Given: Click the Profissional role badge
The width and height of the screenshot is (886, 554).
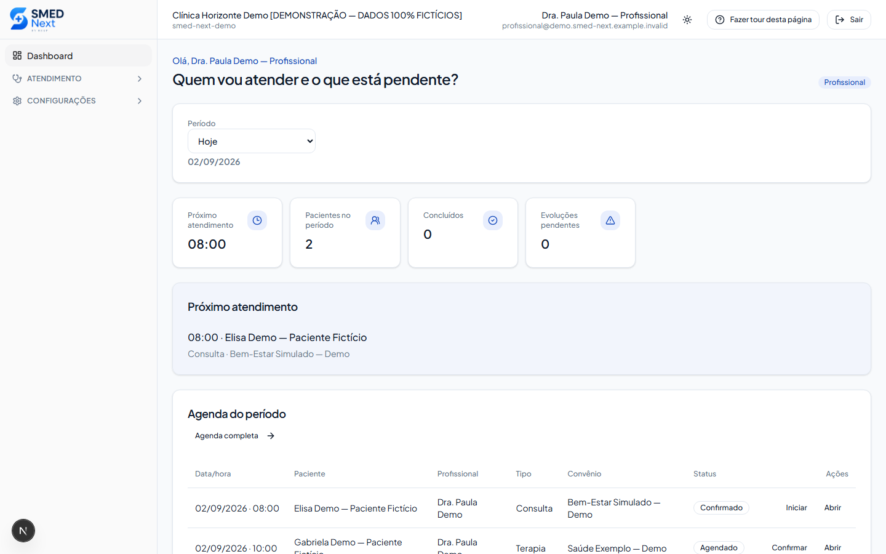Looking at the screenshot, I should [x=844, y=82].
